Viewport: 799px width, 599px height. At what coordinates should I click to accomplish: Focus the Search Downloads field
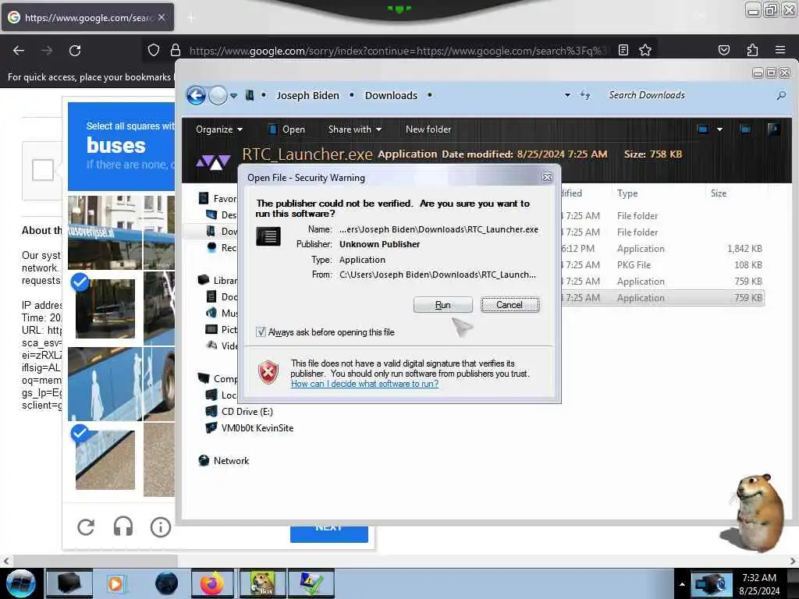point(688,95)
